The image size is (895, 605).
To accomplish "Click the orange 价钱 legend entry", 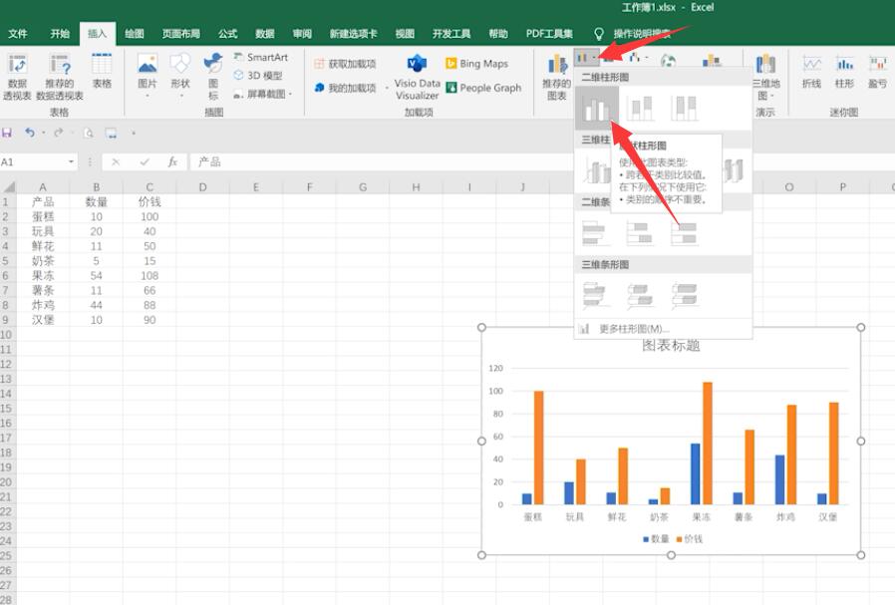I will point(690,539).
